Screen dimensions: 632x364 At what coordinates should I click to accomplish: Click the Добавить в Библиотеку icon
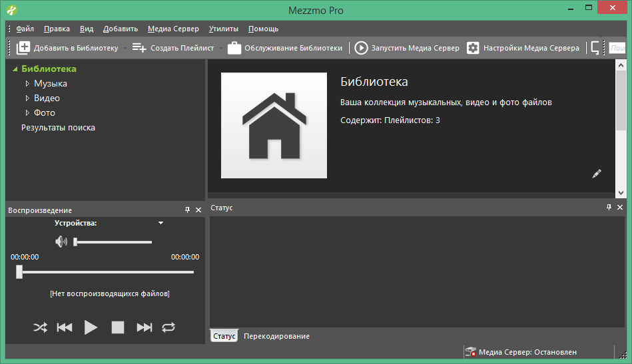point(23,48)
